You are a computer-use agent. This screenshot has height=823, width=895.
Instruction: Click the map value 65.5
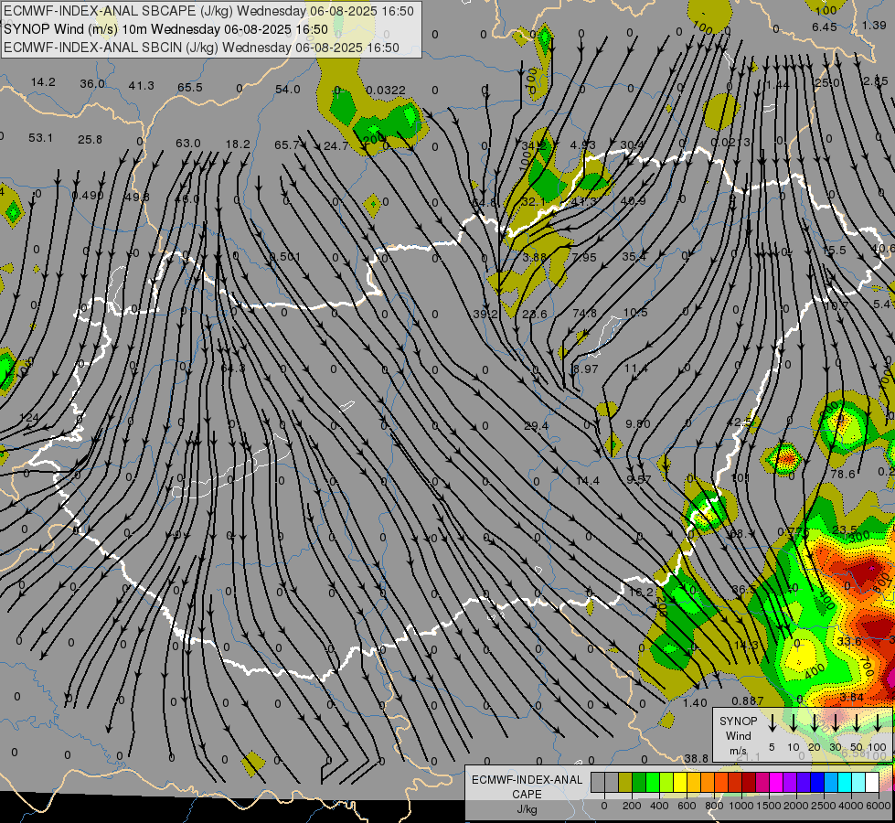(189, 88)
